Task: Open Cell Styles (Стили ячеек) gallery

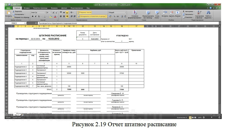Action: tap(157, 14)
